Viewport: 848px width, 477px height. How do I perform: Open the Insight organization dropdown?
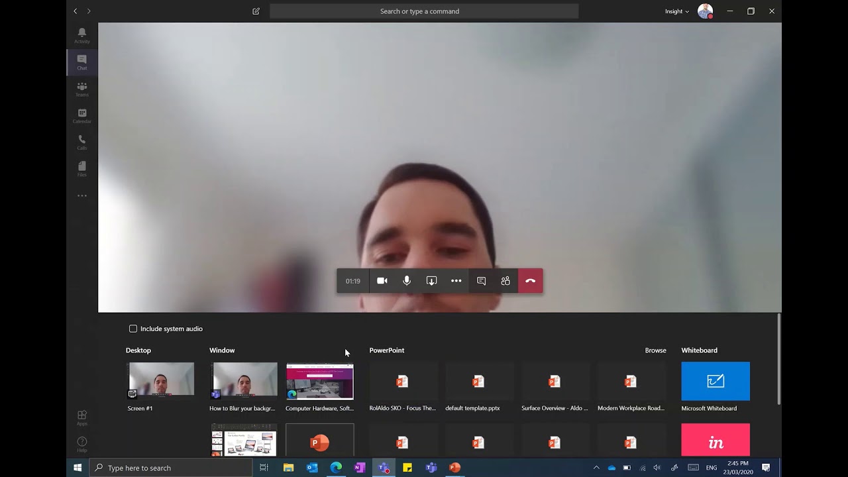pyautogui.click(x=677, y=11)
